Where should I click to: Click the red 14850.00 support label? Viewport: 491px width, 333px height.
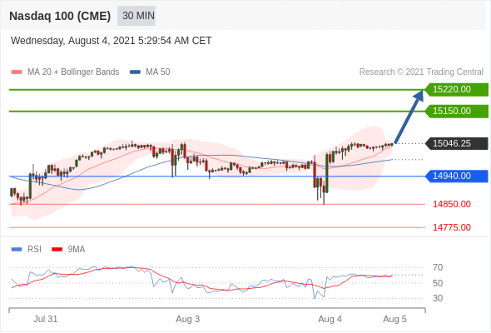click(452, 204)
